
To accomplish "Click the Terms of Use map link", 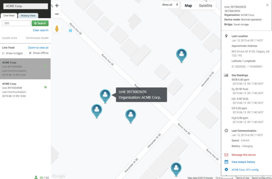I will pos(242,178).
